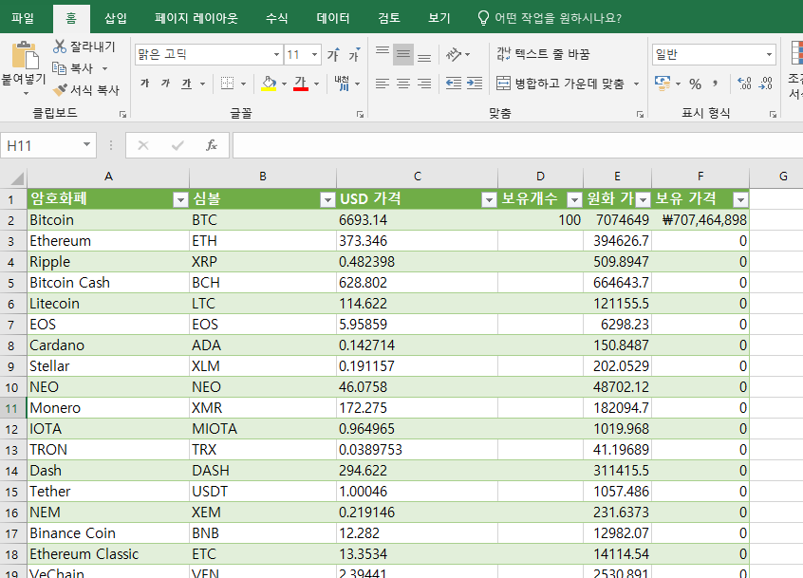Image resolution: width=803 pixels, height=578 pixels.
Task: Click the Paste (붙여넣기) clipboard icon
Action: pyautogui.click(x=25, y=55)
